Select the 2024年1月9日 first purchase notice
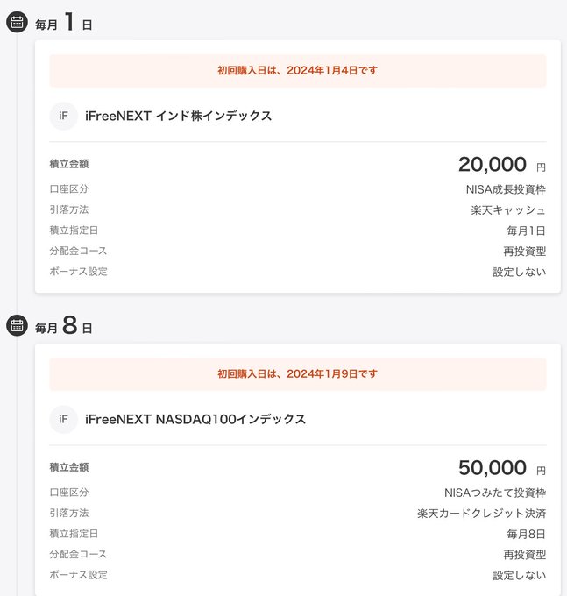The width and height of the screenshot is (567, 596). tap(298, 374)
